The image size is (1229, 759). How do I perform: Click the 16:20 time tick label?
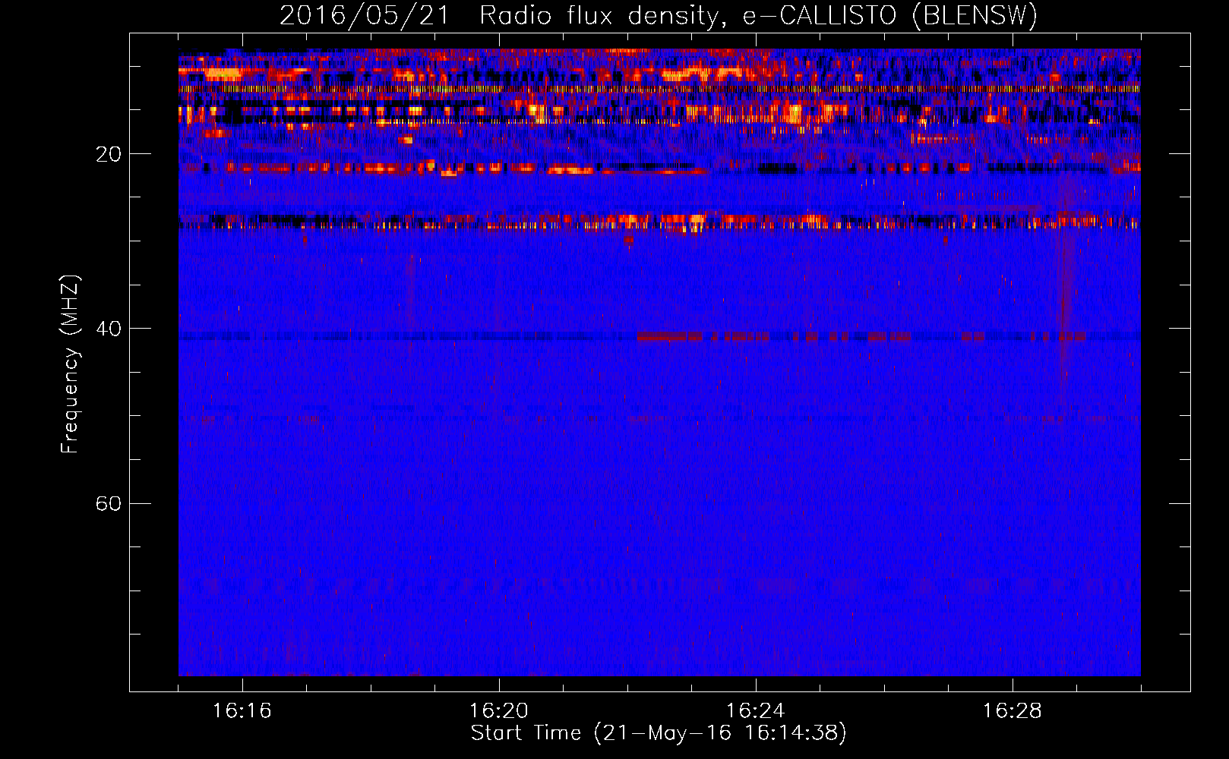coord(499,711)
